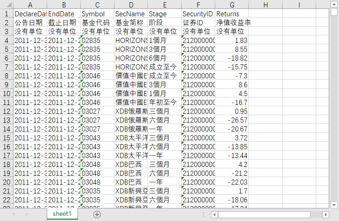Viewport: 339px width, 221px height.
Task: Select the 阶段 cell
Action: tap(164, 23)
